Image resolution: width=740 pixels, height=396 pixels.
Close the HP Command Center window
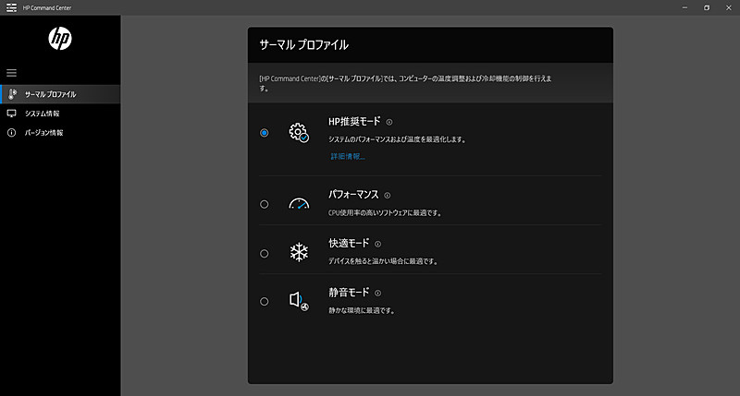coord(729,7)
